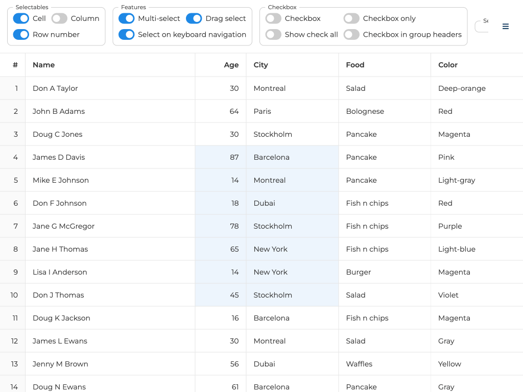Toggle the Drag select switch

click(194, 18)
